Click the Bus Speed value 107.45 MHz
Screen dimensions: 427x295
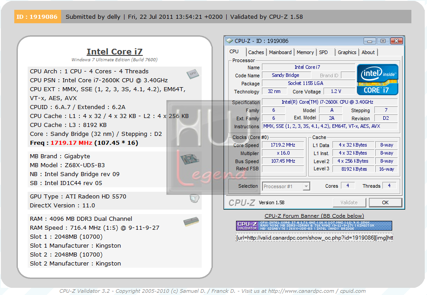[283, 161]
